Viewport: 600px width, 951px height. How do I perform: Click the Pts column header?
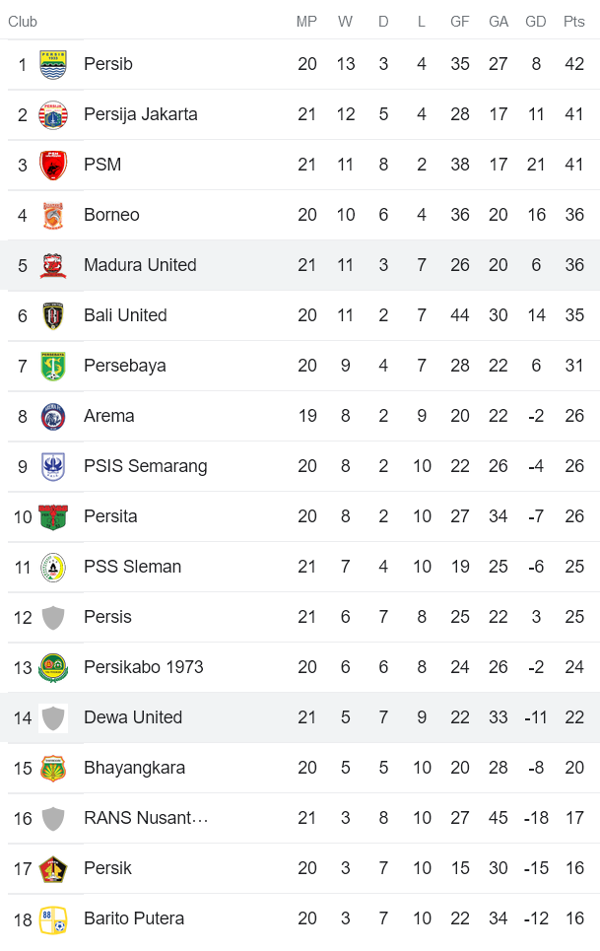(x=573, y=22)
